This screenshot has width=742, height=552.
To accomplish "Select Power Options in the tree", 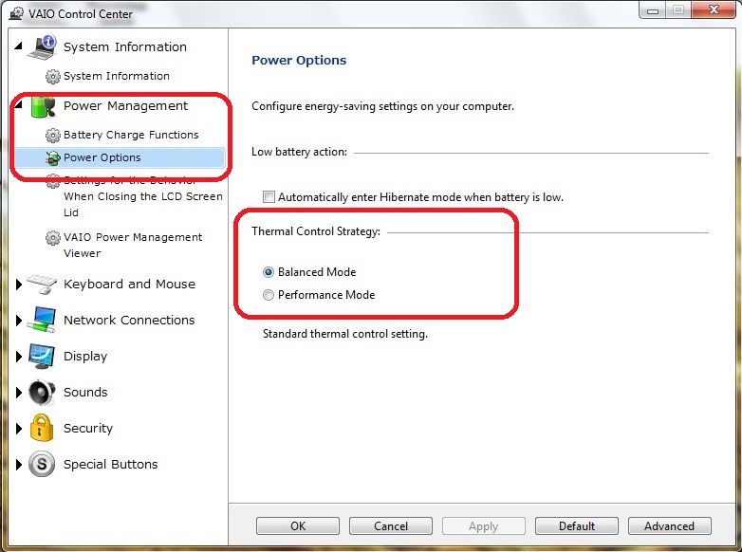I will click(x=120, y=157).
